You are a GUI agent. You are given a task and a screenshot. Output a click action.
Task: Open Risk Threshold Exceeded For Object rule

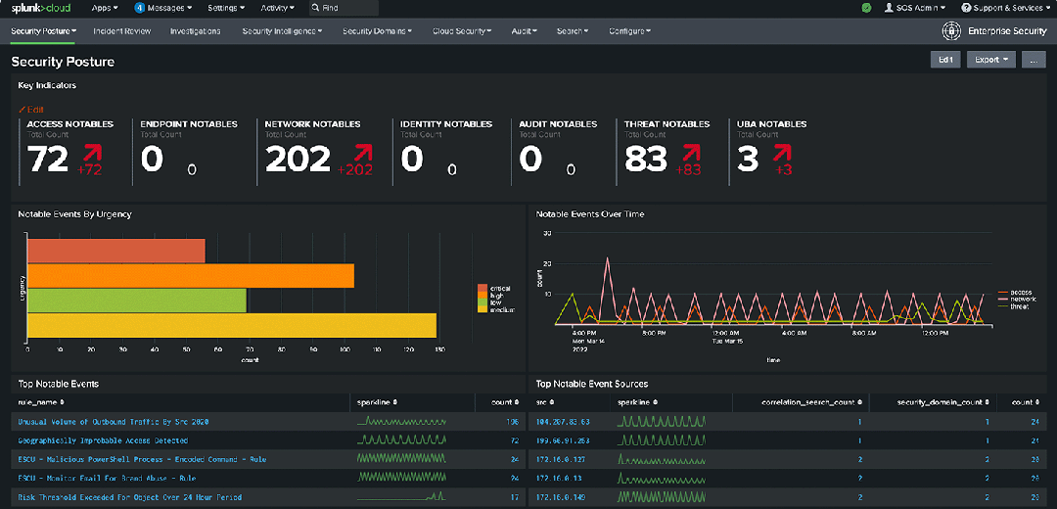(129, 497)
